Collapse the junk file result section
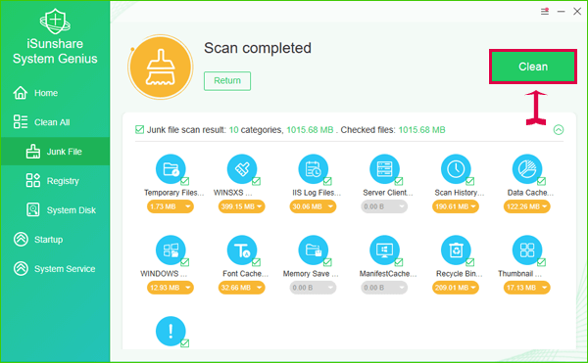Viewport: 588px width, 363px height. pyautogui.click(x=559, y=130)
